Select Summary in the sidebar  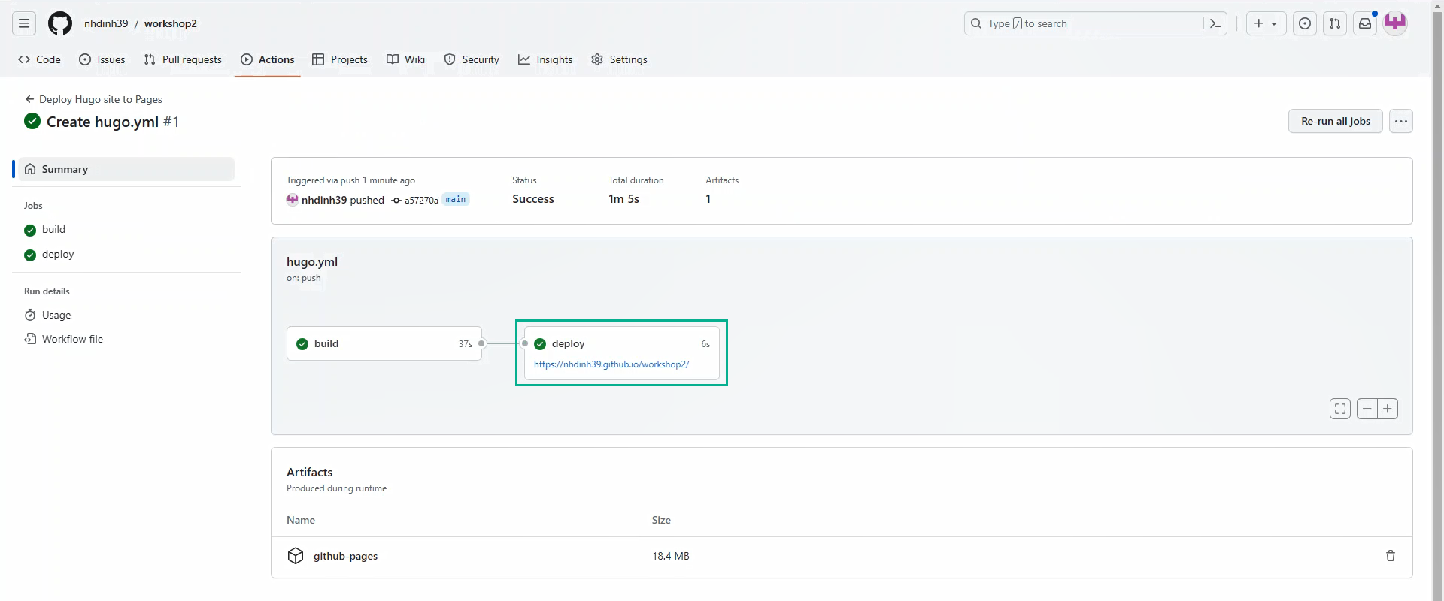(x=126, y=169)
